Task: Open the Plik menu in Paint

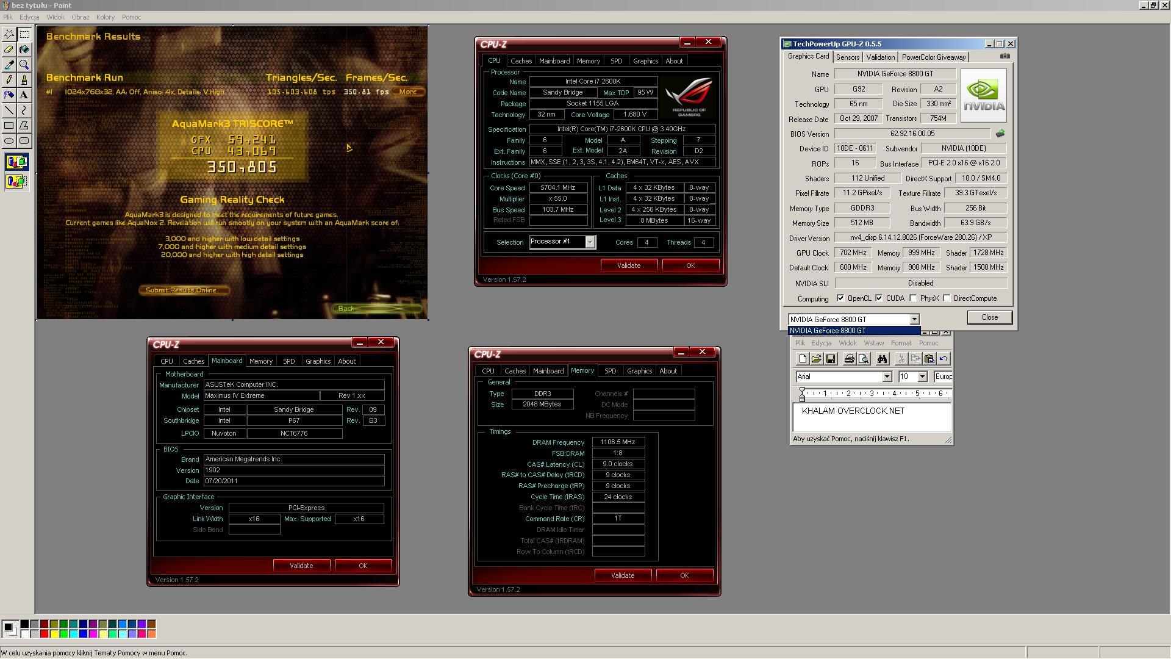Action: [8, 17]
